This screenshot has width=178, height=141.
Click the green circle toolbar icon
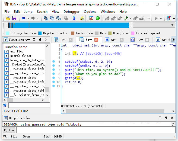point(98,18)
